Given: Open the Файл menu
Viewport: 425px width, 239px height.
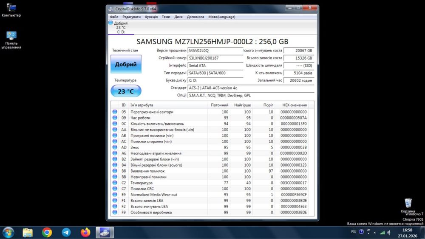Looking at the screenshot, I should pos(114,17).
